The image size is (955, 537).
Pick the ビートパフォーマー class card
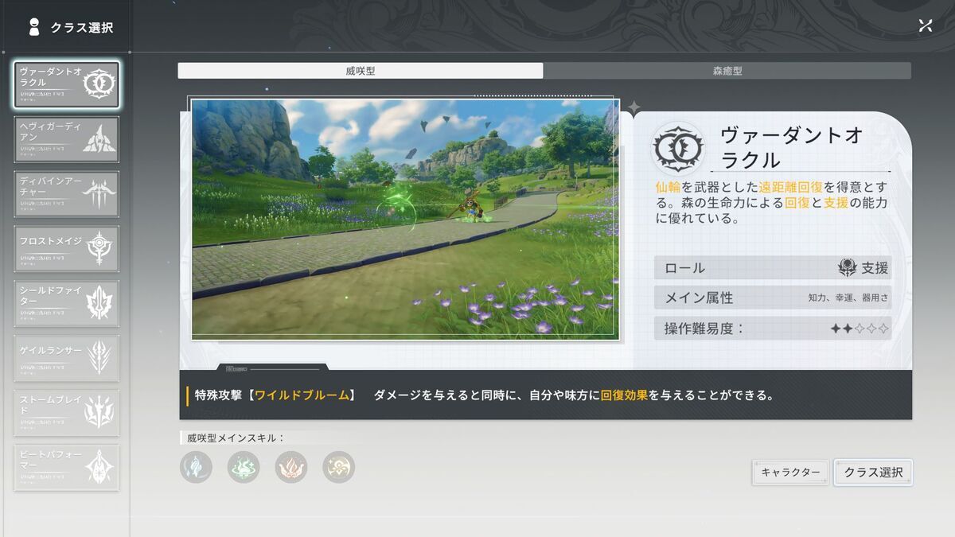pyautogui.click(x=67, y=467)
